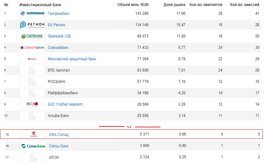Select the volume value 143 286
This screenshot has width=265, height=164.
coord(142,14)
